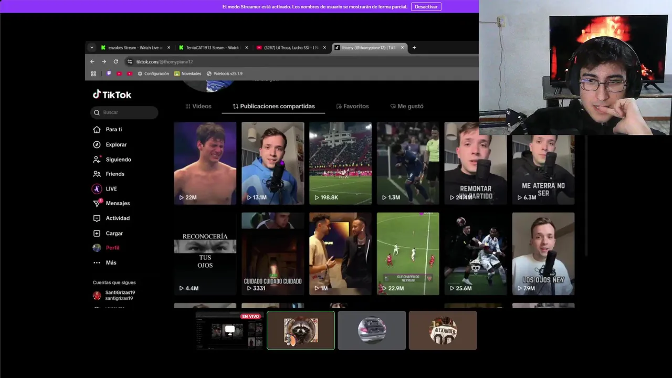Image resolution: width=672 pixels, height=378 pixels.
Task: Click the site info icon in address bar
Action: tap(130, 61)
